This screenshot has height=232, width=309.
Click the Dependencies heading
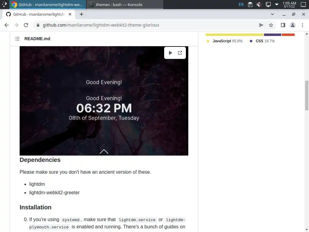pos(40,160)
